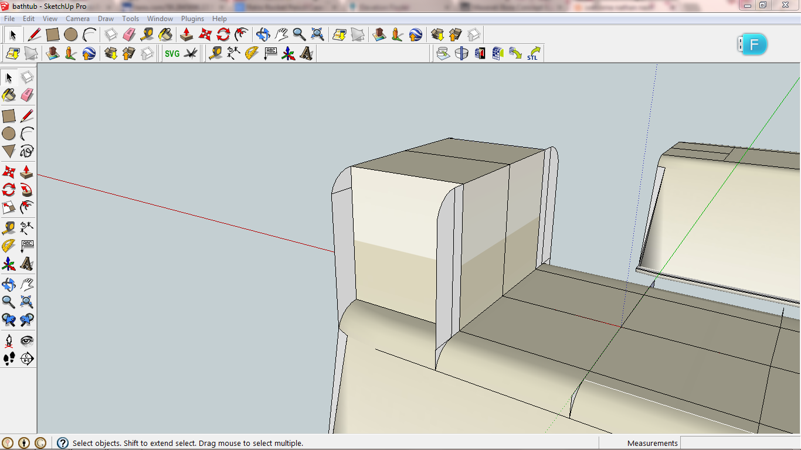Click the Preview in Google Earth icon in second toolbar row
This screenshot has height=450, width=801.
click(89, 54)
